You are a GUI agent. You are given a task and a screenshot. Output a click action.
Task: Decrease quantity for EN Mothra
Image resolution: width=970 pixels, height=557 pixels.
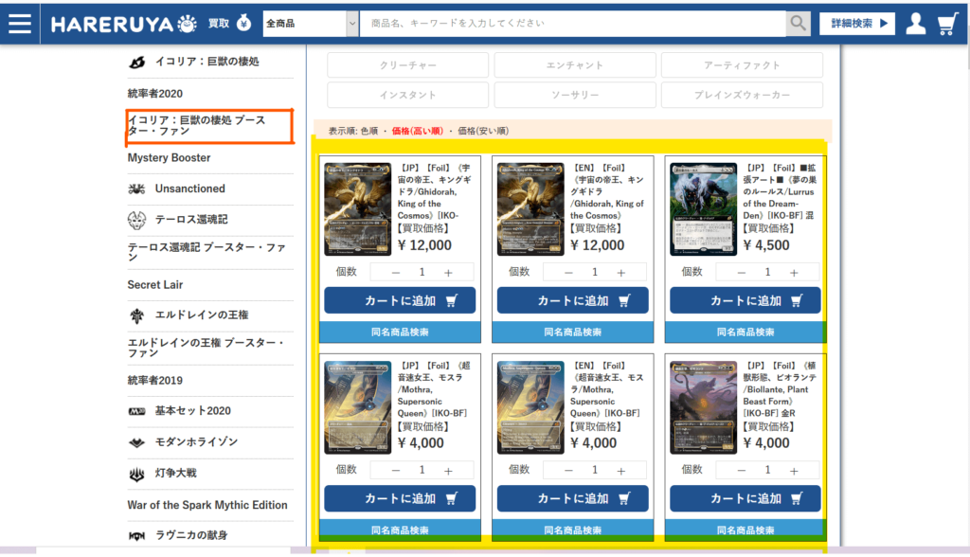tap(568, 471)
